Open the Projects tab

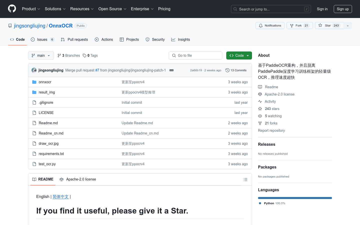tap(129, 39)
